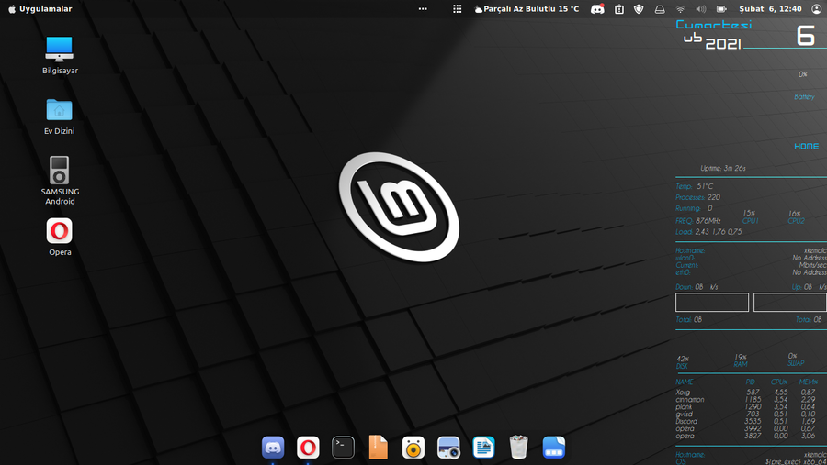Viewport: 827px width, 465px height.
Task: Open the archive manager dock icon
Action: coord(378,447)
